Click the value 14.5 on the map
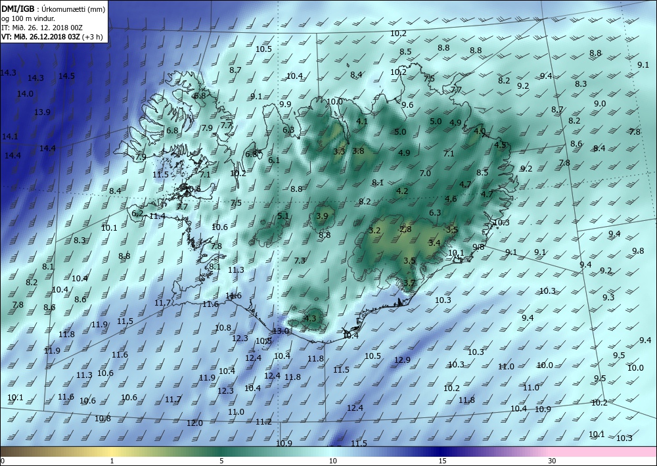The width and height of the screenshot is (657, 466). [x=66, y=76]
